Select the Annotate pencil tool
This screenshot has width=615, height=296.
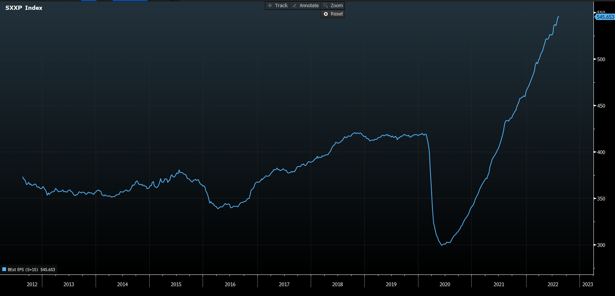305,6
